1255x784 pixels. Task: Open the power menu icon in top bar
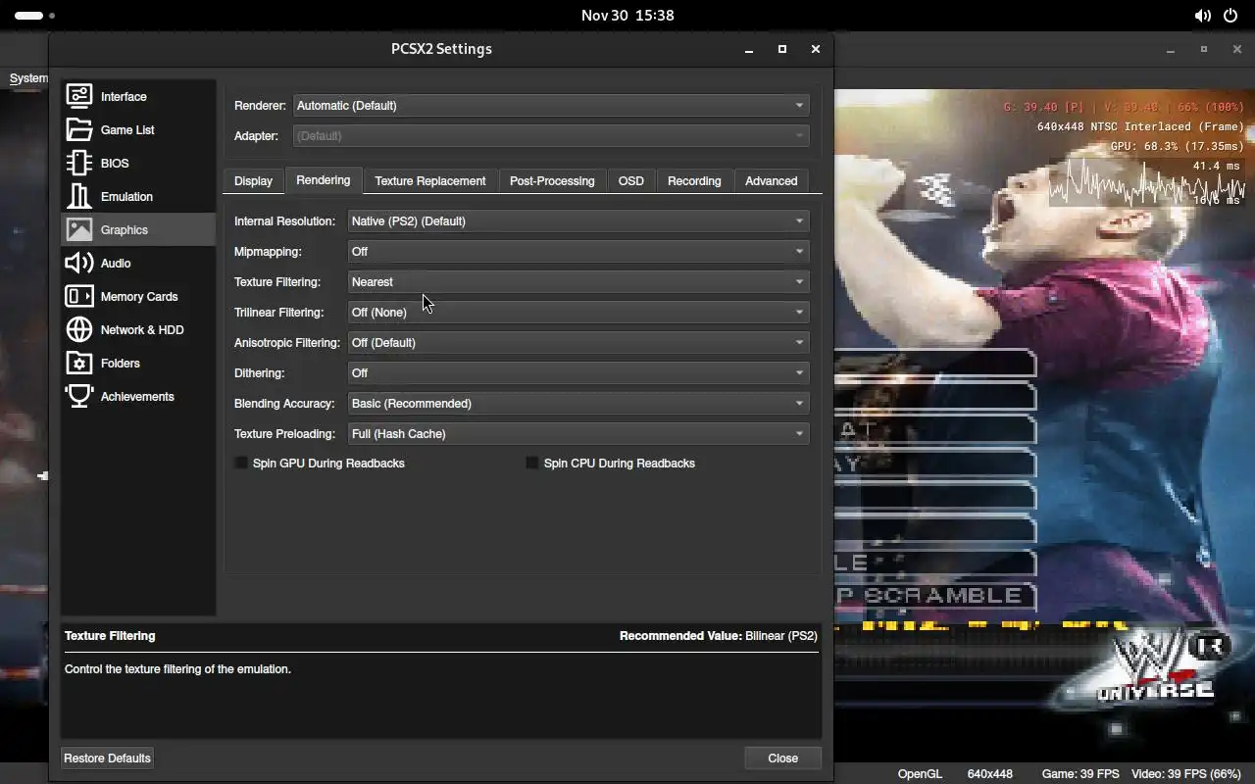click(x=1230, y=16)
